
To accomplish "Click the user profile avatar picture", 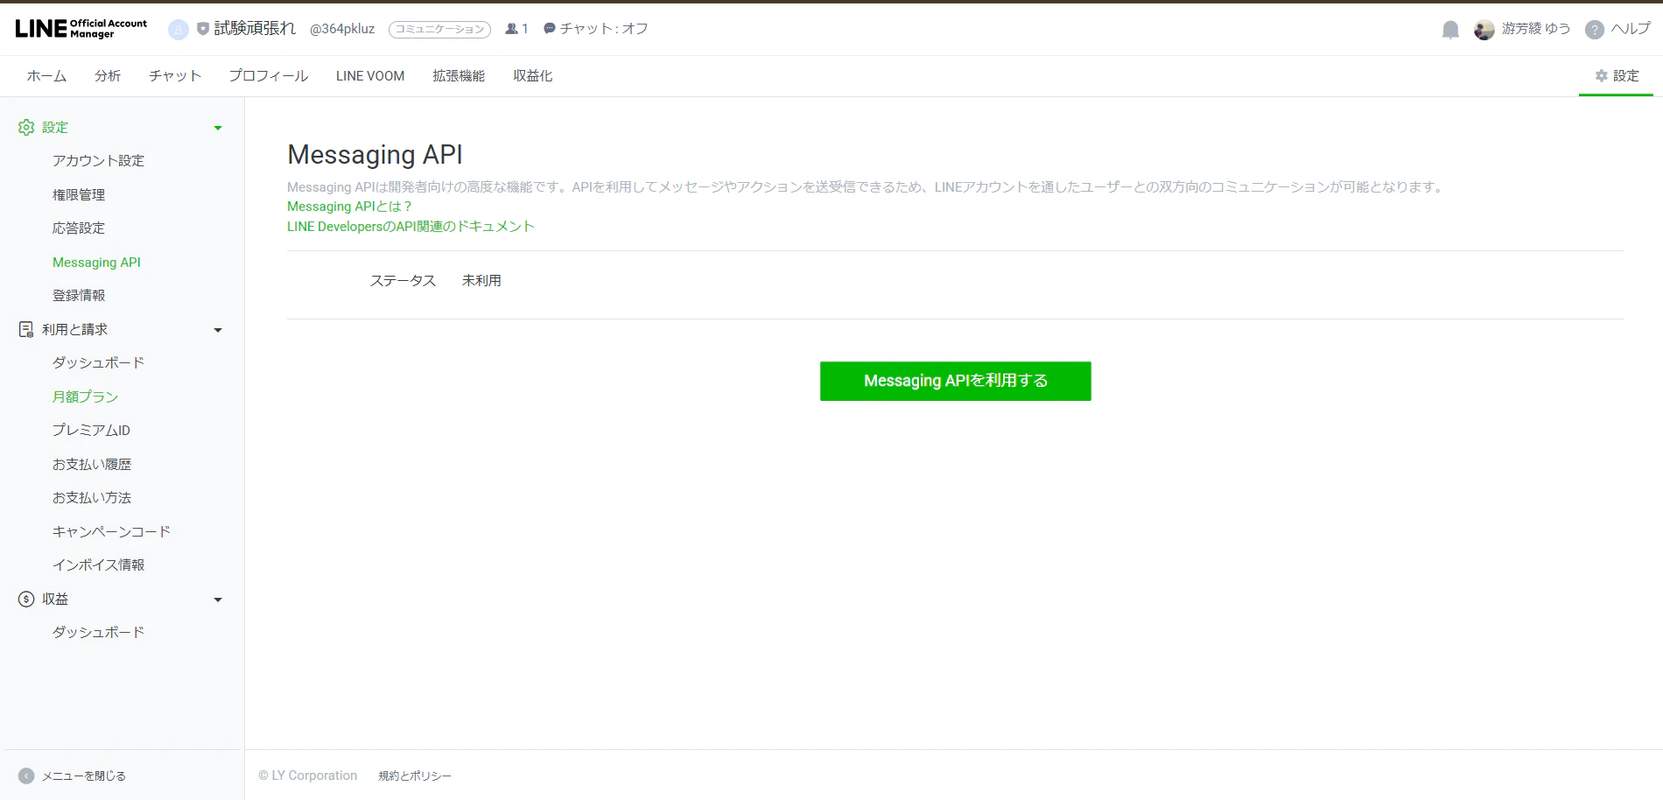I will pos(1484,30).
